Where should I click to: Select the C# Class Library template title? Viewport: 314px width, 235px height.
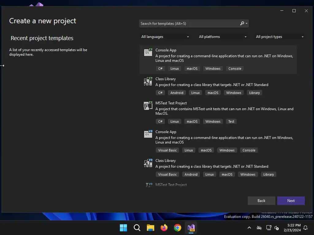tap(166, 79)
